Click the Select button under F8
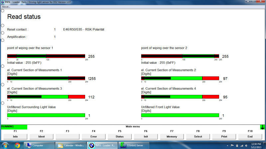 (198, 136)
